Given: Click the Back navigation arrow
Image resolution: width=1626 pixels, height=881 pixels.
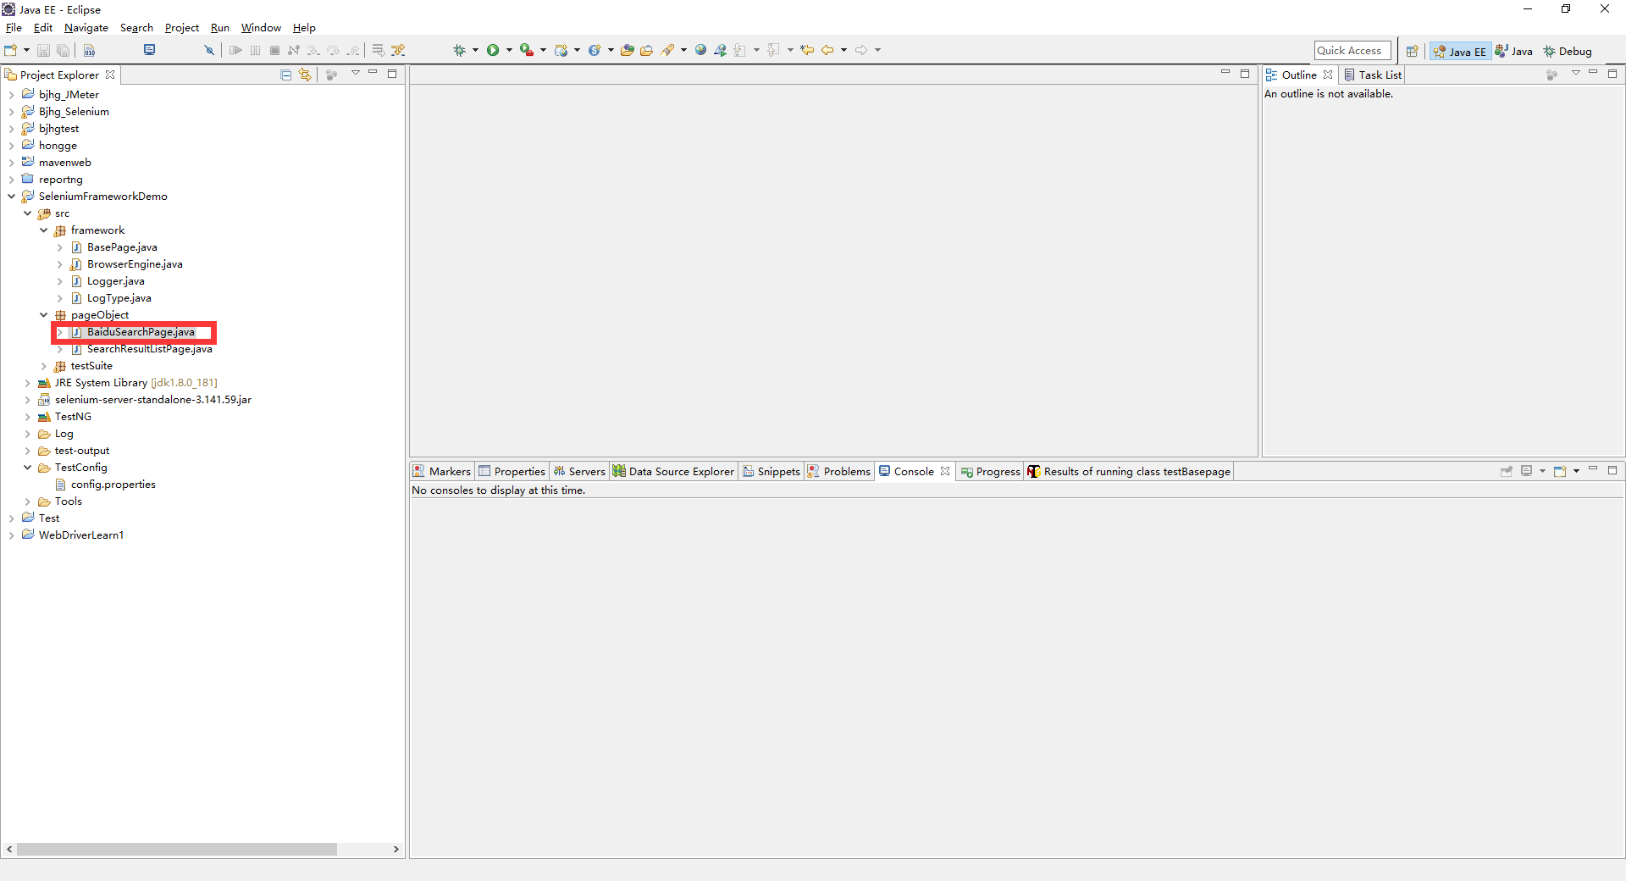Looking at the screenshot, I should [827, 51].
